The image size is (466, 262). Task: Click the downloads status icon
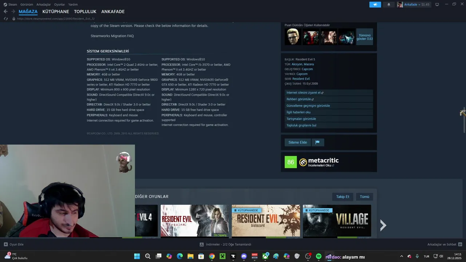[202, 245]
